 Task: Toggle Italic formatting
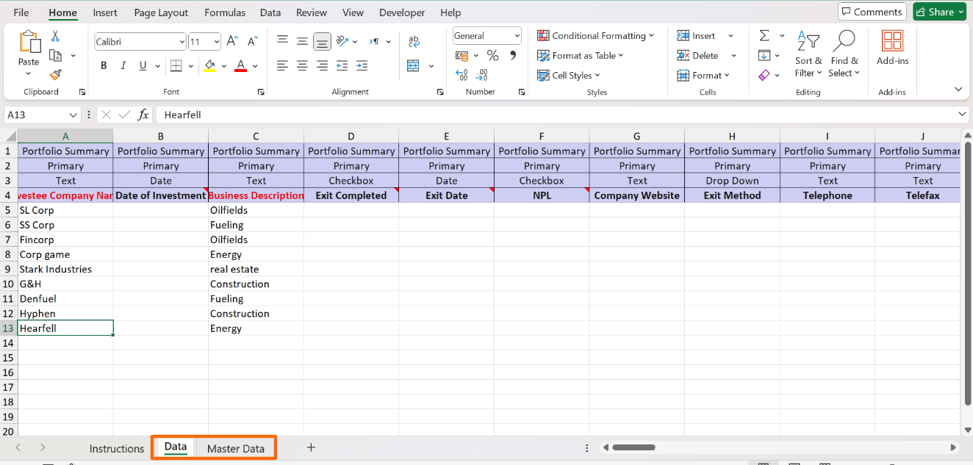[123, 66]
